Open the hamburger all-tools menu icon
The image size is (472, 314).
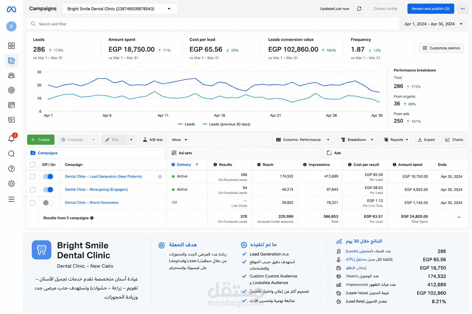[11, 199]
